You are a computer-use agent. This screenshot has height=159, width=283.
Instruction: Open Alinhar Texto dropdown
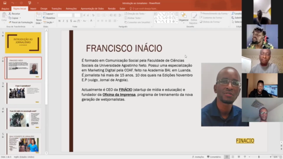[x=133, y=18]
